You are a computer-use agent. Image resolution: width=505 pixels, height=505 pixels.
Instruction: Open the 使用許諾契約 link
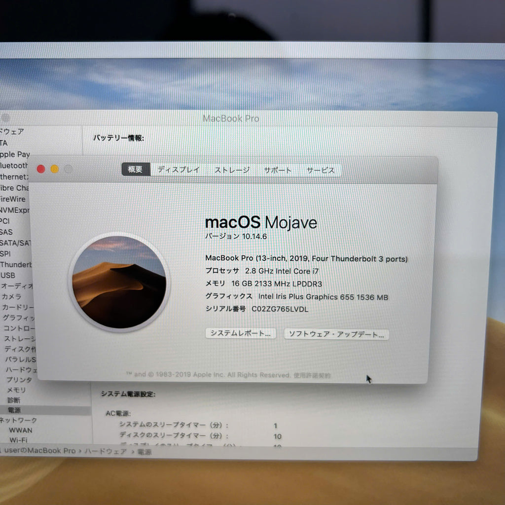point(312,375)
